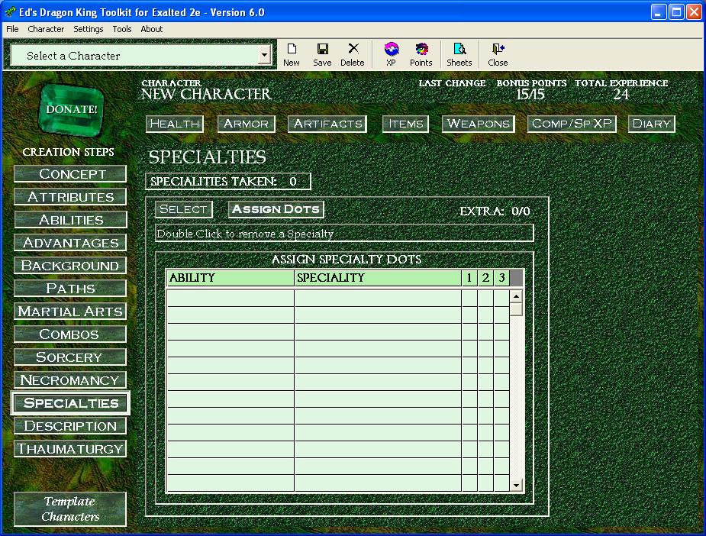706x536 pixels.
Task: Click the dot column 2 header
Action: (485, 278)
